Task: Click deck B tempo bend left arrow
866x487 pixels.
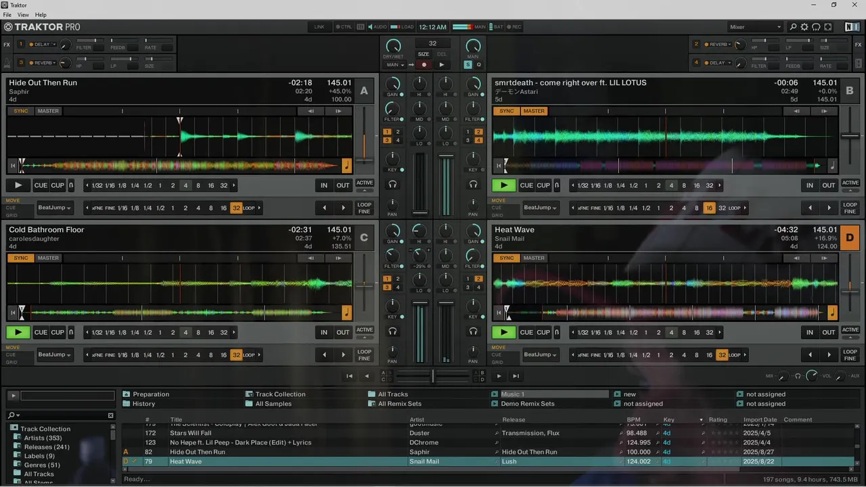Action: [x=796, y=111]
